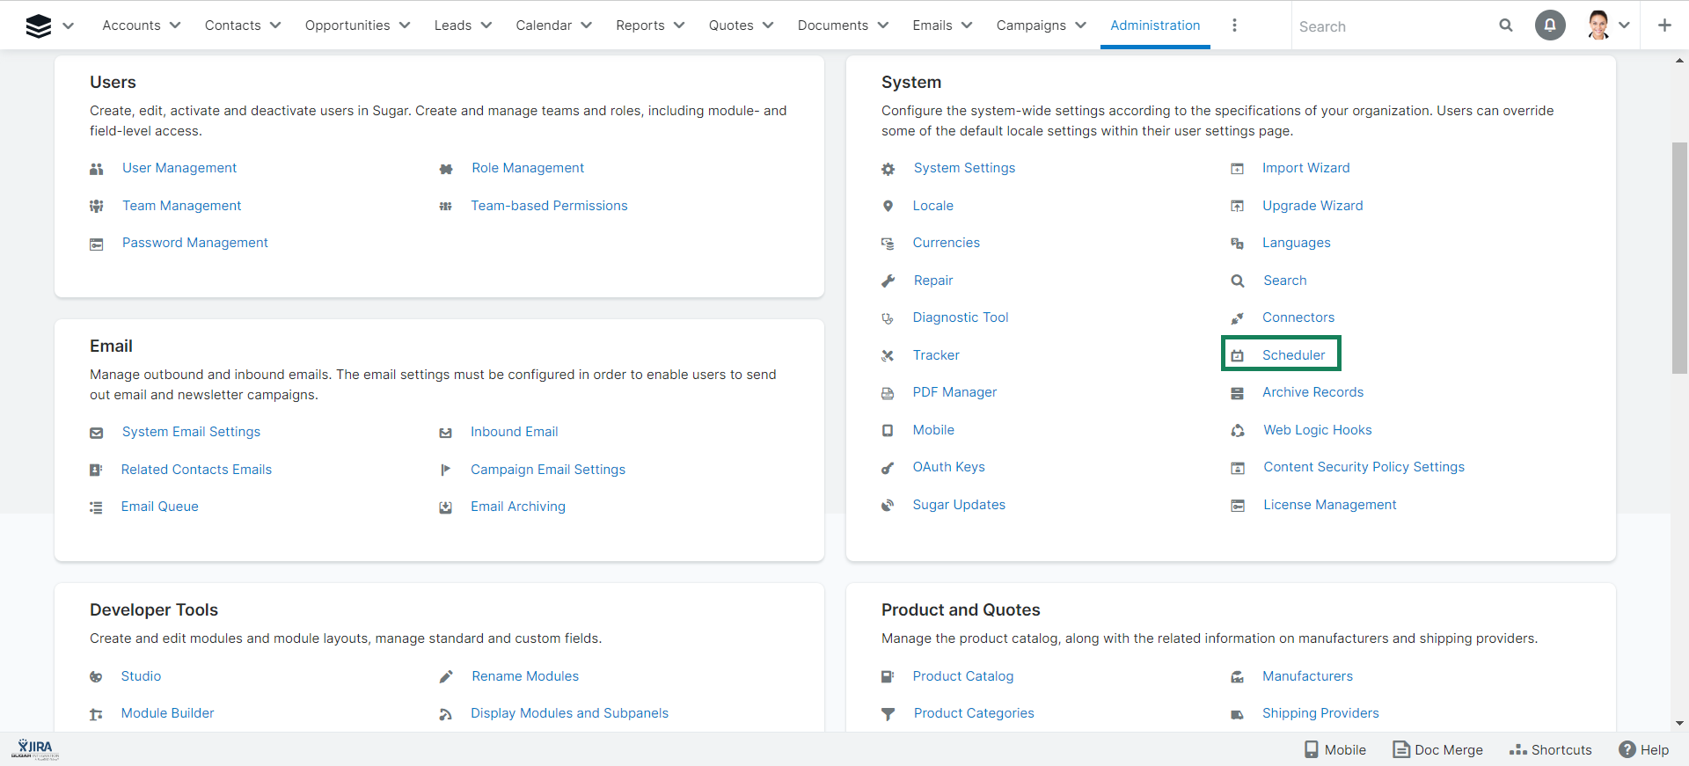Expand the Accounts module dropdown arrow
Image resolution: width=1689 pixels, height=766 pixels.
pos(175,26)
